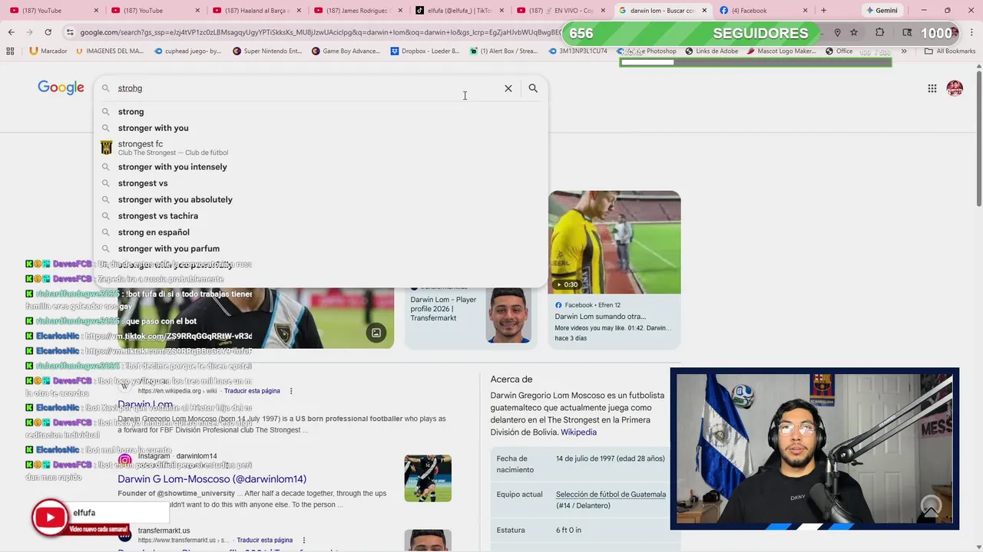This screenshot has width=983, height=552.
Task: Open the Game Boy Advance bookmark
Action: [x=346, y=51]
